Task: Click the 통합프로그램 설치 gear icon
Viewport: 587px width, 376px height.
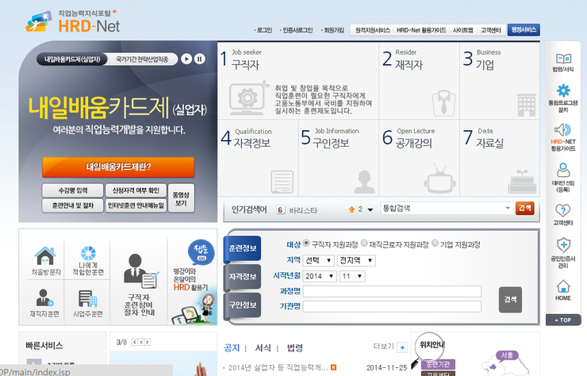Action: coord(562,92)
